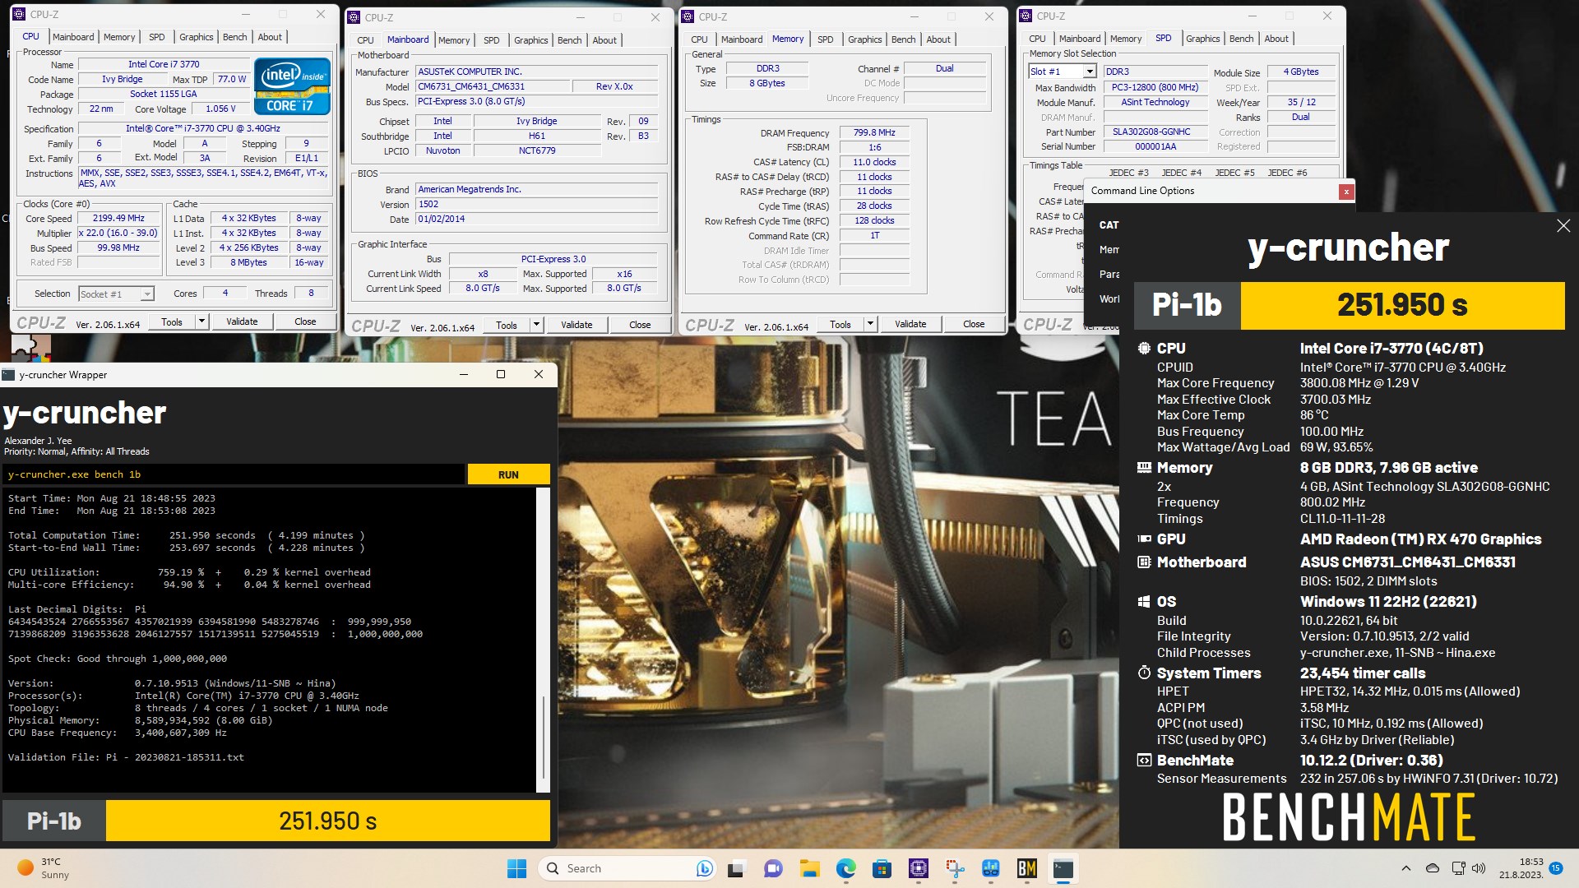Close the BenchMate result overlay with X
1579x888 pixels.
pyautogui.click(x=1563, y=225)
